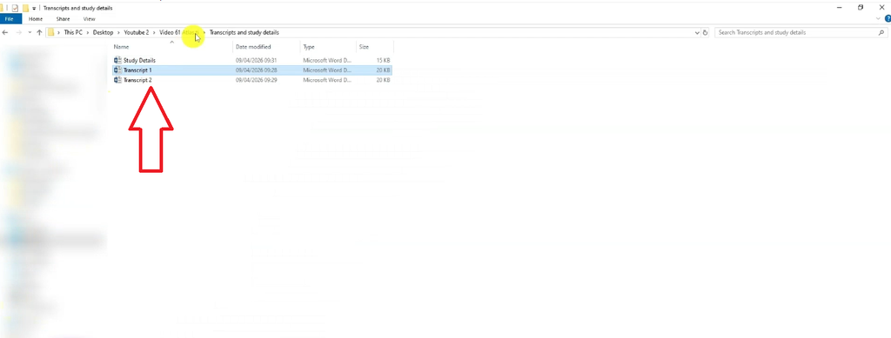The image size is (891, 338).
Task: Select the Study Details file name
Action: (139, 60)
